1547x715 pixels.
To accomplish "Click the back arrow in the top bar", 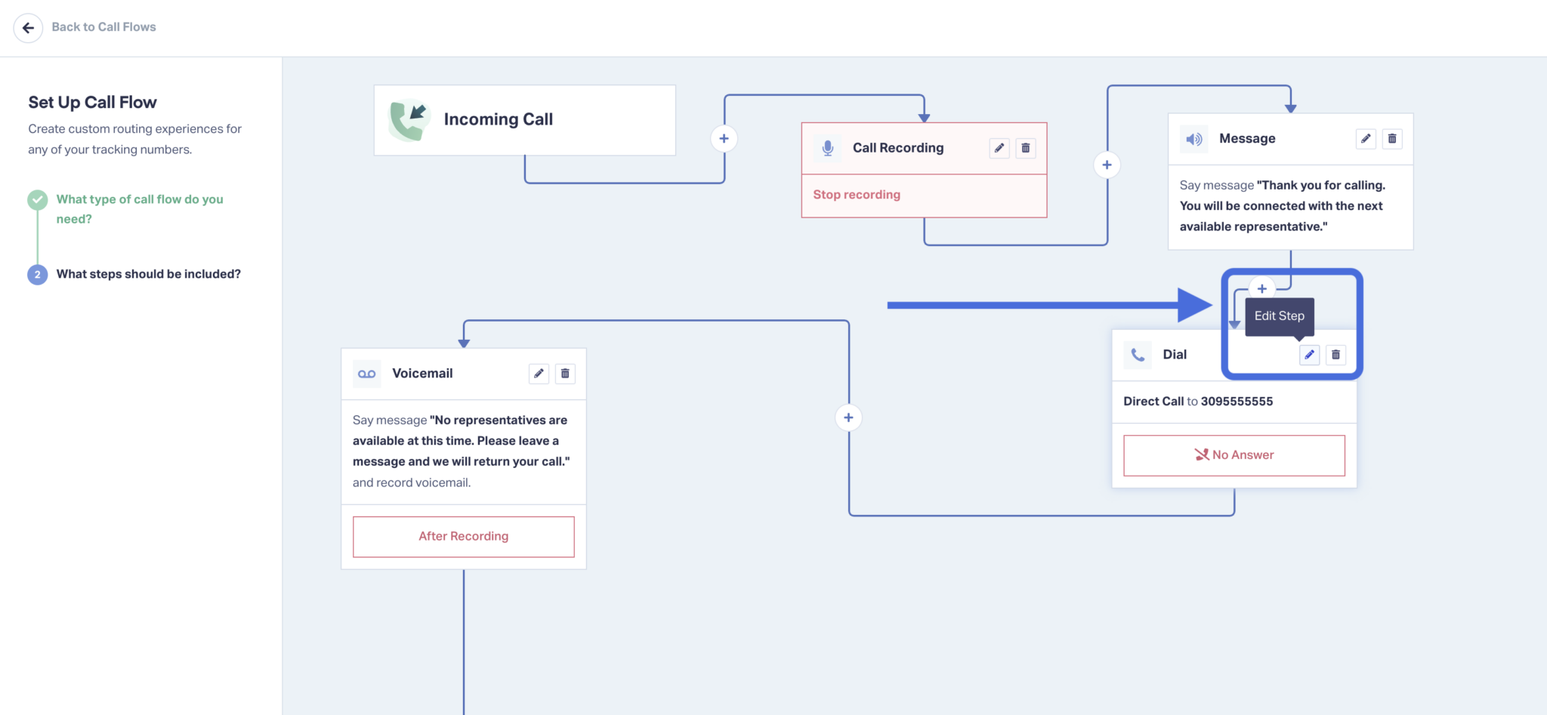I will pyautogui.click(x=28, y=27).
